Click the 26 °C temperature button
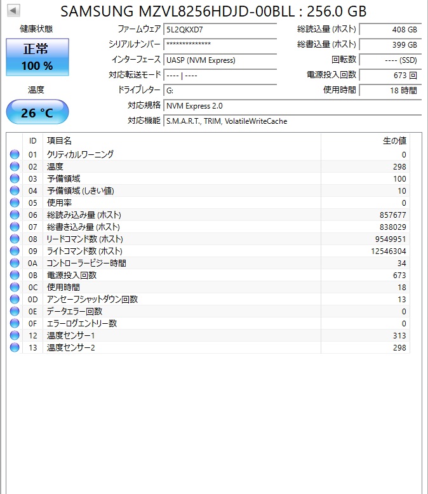 pyautogui.click(x=37, y=112)
